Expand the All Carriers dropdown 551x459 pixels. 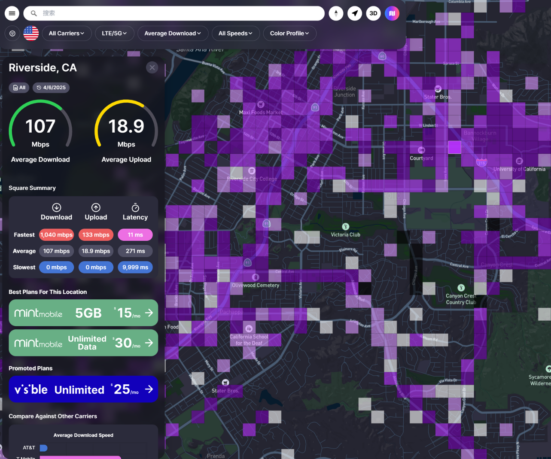pos(66,33)
